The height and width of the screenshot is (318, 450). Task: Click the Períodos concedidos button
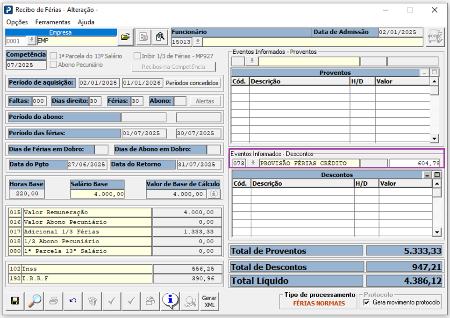point(192,83)
